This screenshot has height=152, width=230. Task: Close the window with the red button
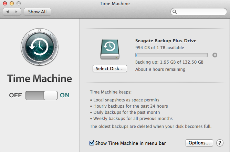point(5,3)
